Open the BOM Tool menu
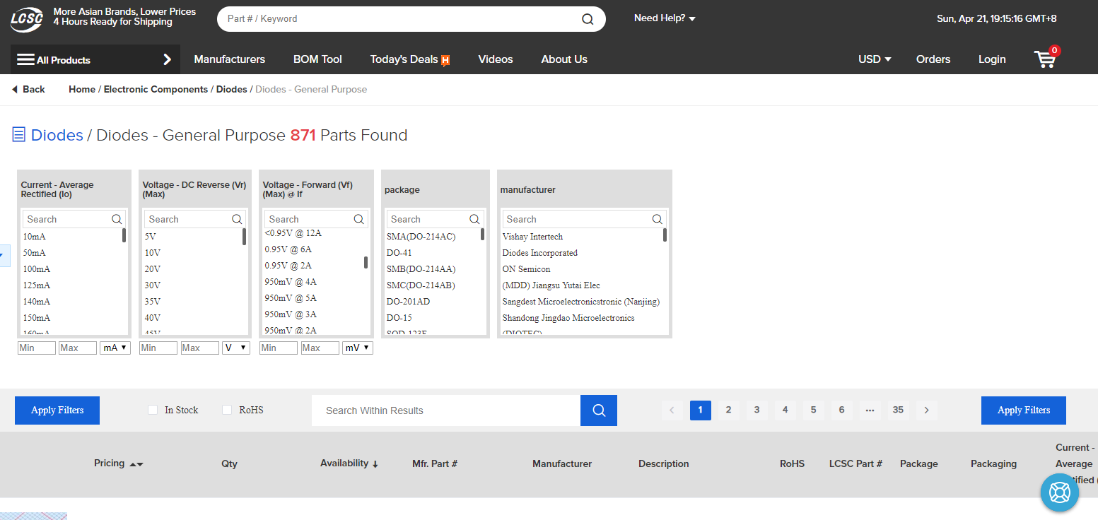This screenshot has height=520, width=1098. pyautogui.click(x=317, y=59)
